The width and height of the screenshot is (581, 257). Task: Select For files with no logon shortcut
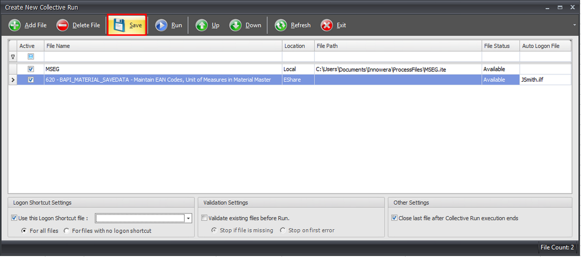tap(67, 231)
